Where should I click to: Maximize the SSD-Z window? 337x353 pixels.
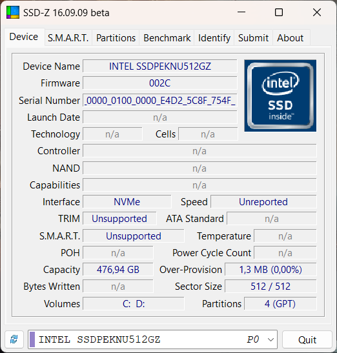pyautogui.click(x=279, y=12)
